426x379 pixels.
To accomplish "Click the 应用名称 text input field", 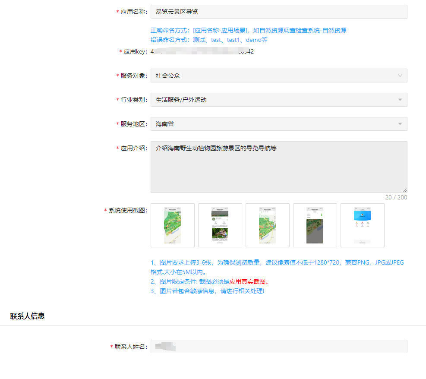I will coord(278,12).
